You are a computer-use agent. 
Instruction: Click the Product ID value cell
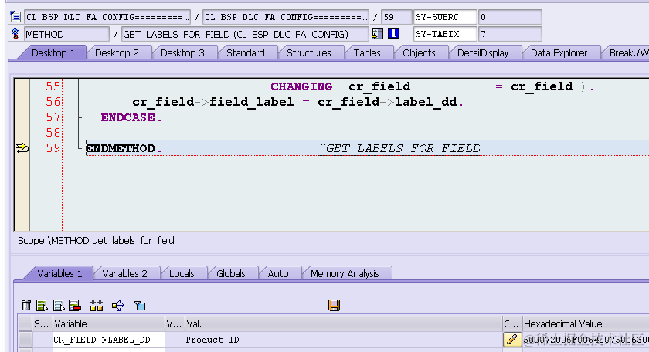click(x=343, y=340)
